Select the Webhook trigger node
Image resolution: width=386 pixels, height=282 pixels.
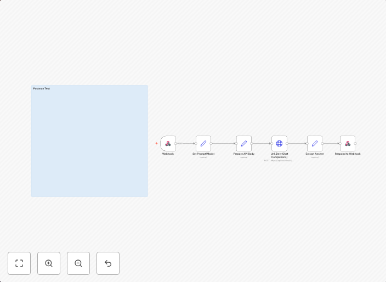coord(168,143)
